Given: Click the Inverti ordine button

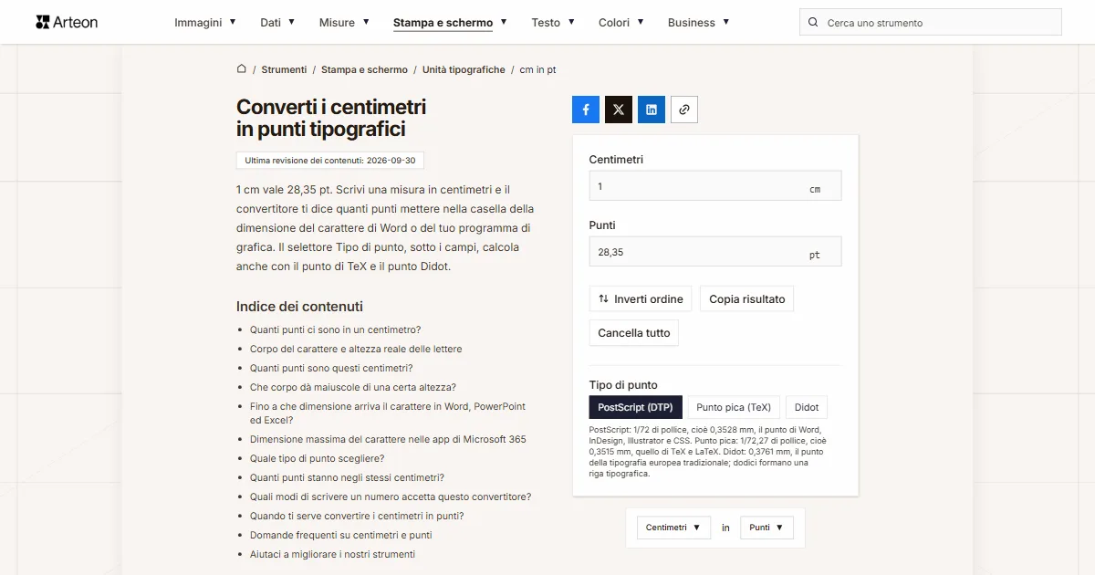Looking at the screenshot, I should point(641,299).
